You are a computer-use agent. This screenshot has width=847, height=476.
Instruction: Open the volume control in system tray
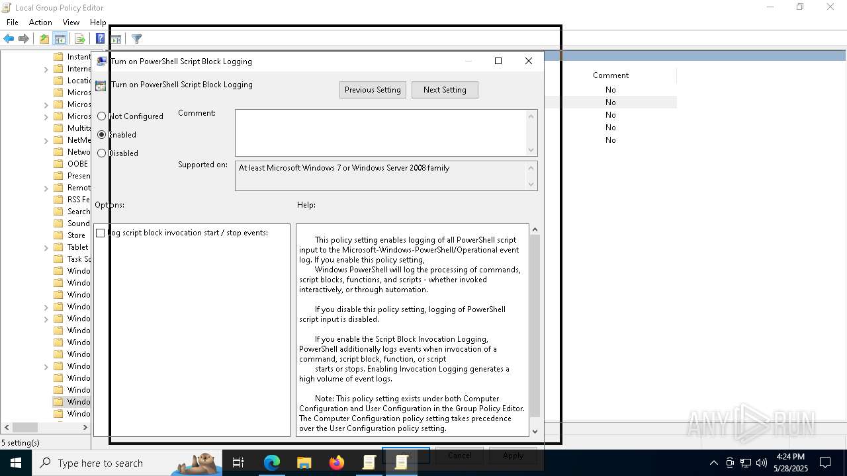click(x=762, y=463)
